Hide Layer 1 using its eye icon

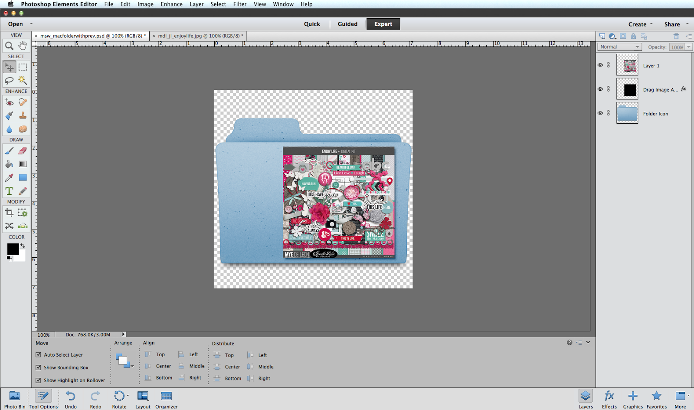[x=600, y=65]
